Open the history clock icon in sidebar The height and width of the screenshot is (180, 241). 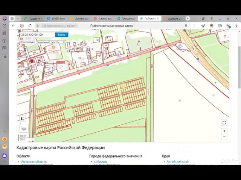click(5, 26)
